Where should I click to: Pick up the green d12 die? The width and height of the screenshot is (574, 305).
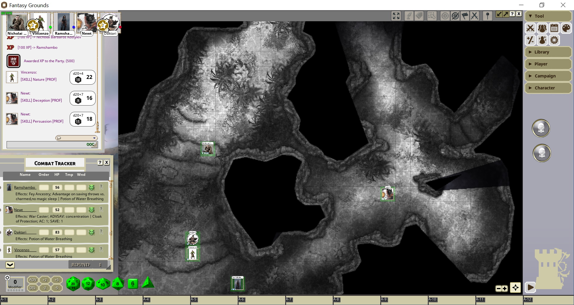(x=88, y=283)
